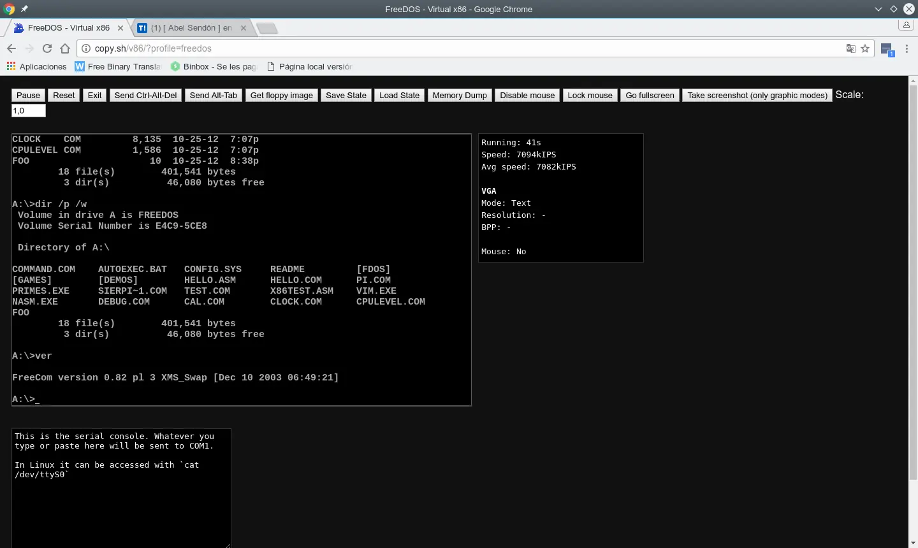This screenshot has height=548, width=918.
Task: Click AUTOEXEC.BAT in directory listing
Action: click(x=133, y=269)
